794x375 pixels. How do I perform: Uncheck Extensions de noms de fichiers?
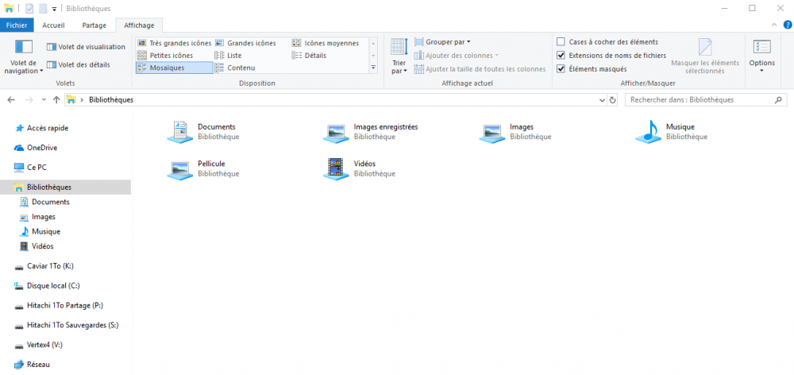click(561, 56)
